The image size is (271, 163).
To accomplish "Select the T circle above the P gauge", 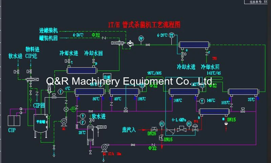I will [83, 116].
